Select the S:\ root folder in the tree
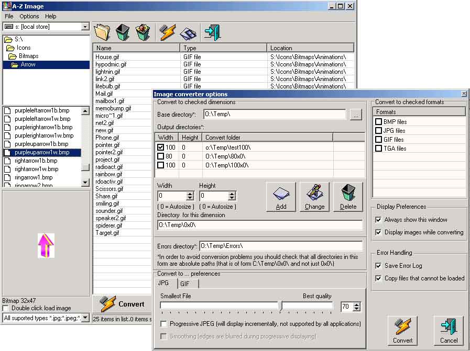This screenshot has width=470, height=351. (x=18, y=39)
